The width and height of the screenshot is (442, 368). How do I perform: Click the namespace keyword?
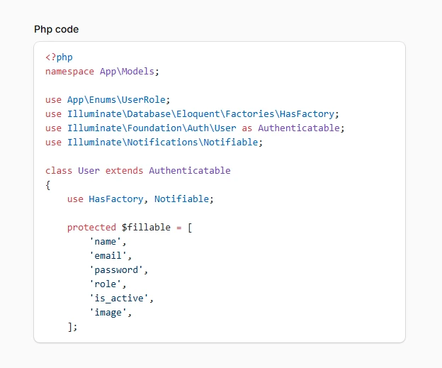69,72
